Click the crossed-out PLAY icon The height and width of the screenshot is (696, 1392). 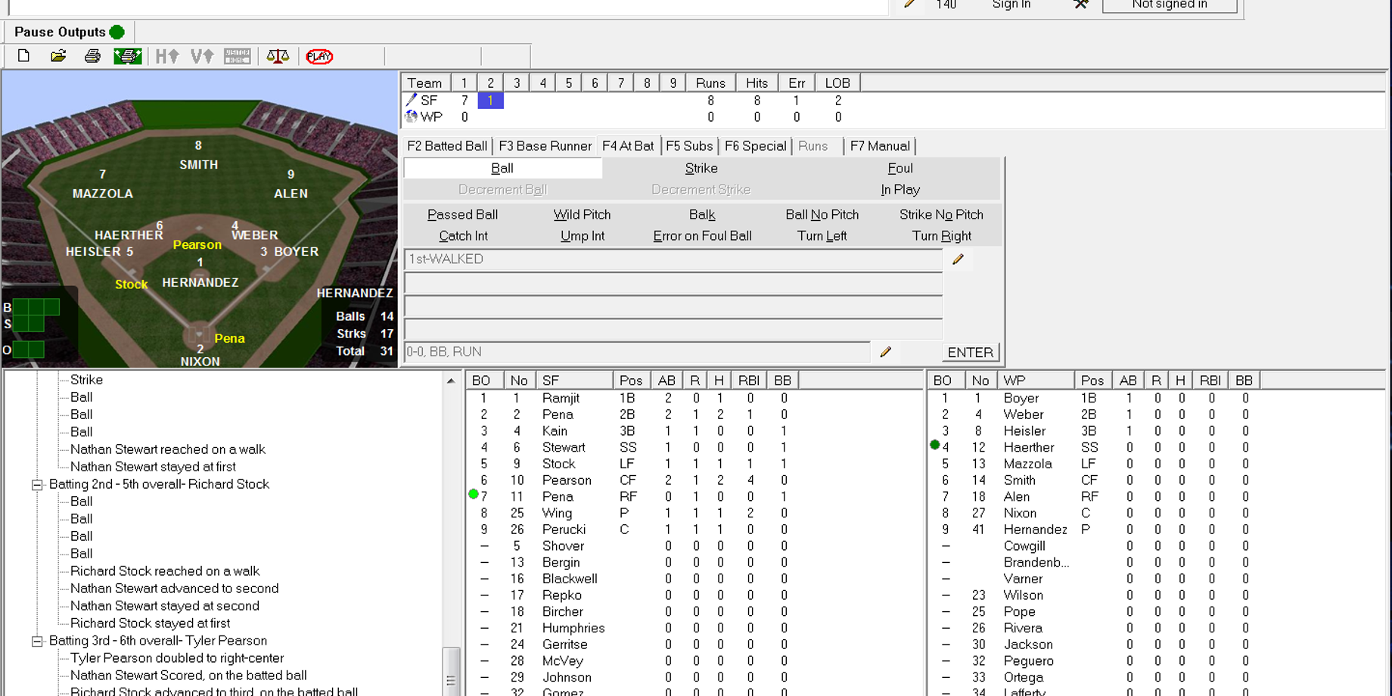tap(319, 56)
